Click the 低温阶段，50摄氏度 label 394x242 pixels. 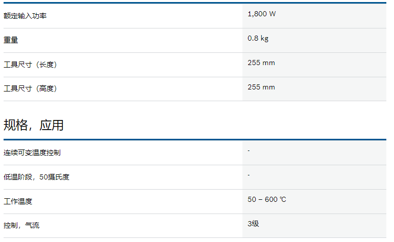click(36, 177)
